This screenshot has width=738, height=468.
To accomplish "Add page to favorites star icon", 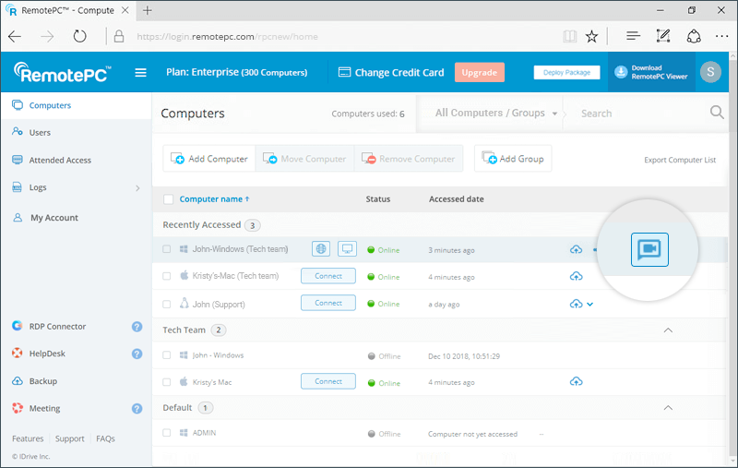I will pyautogui.click(x=591, y=36).
